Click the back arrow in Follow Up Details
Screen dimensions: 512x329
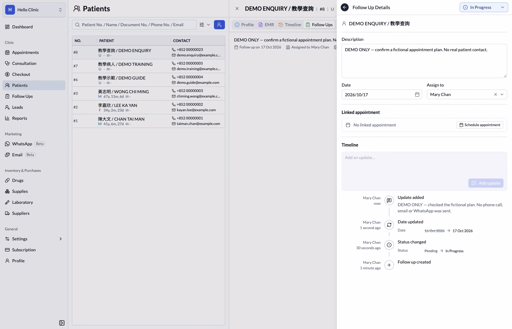[345, 7]
